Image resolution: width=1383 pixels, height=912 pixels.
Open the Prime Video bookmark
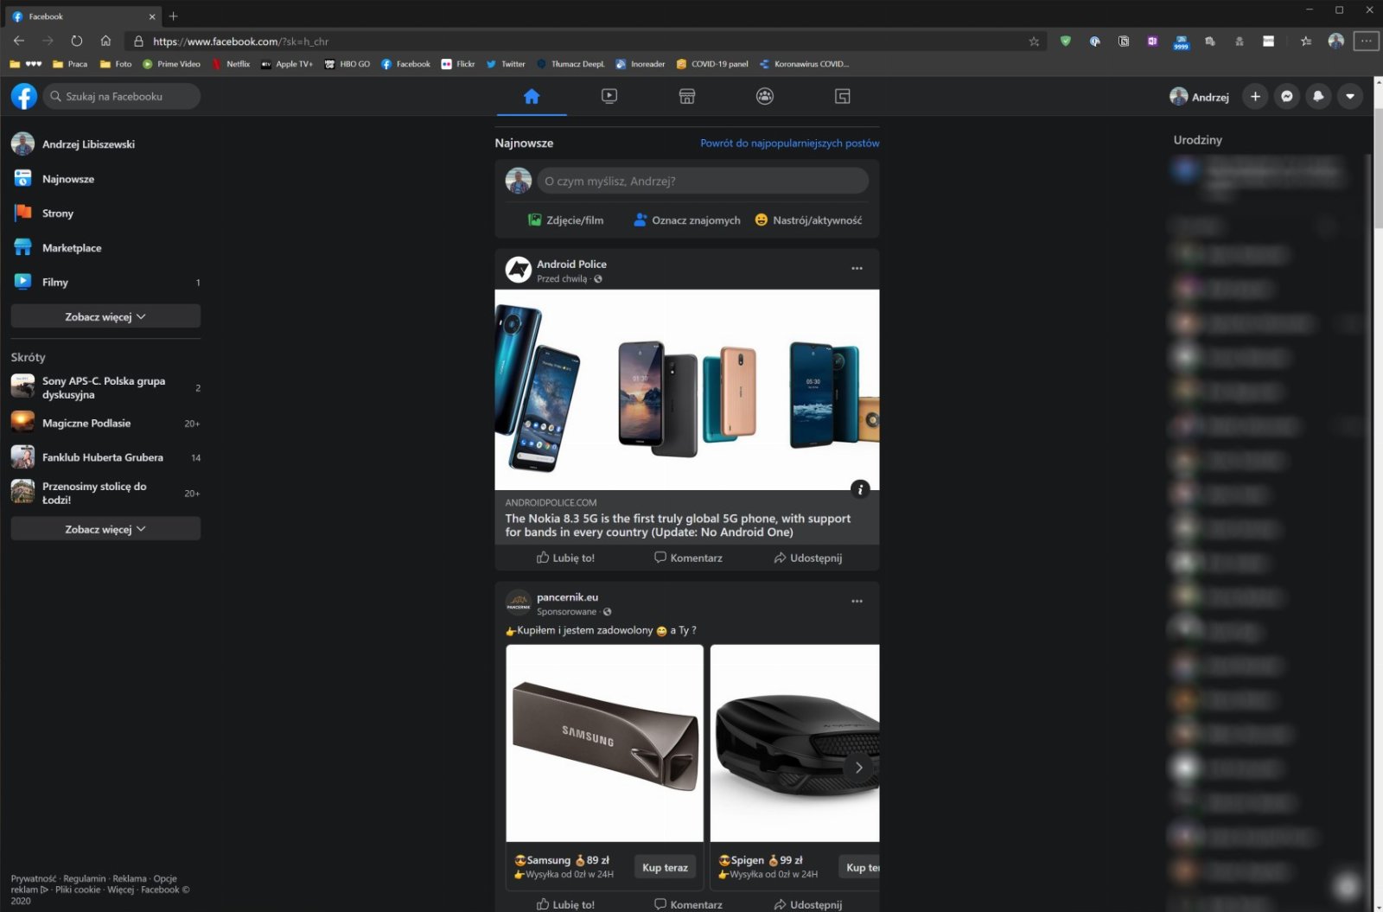tap(171, 64)
